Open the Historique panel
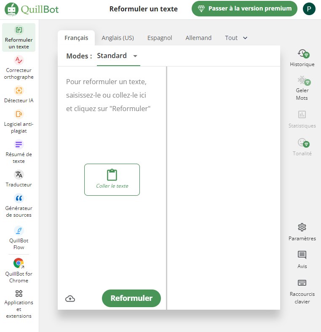Screen dimensions: 321x332 [x=302, y=58]
